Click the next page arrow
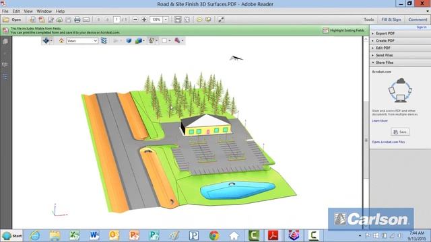The image size is (431, 242). [108, 19]
